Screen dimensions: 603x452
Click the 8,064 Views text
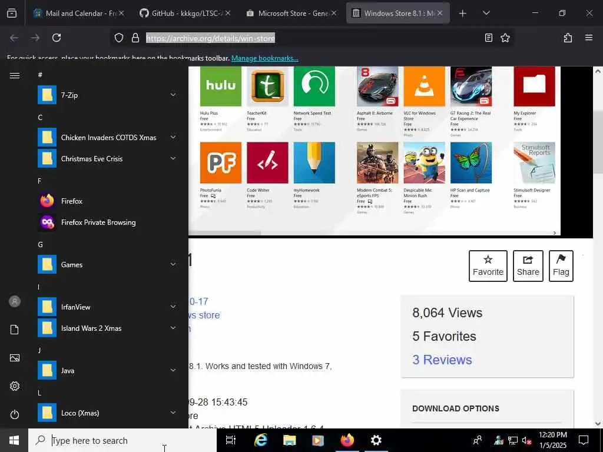[448, 313]
